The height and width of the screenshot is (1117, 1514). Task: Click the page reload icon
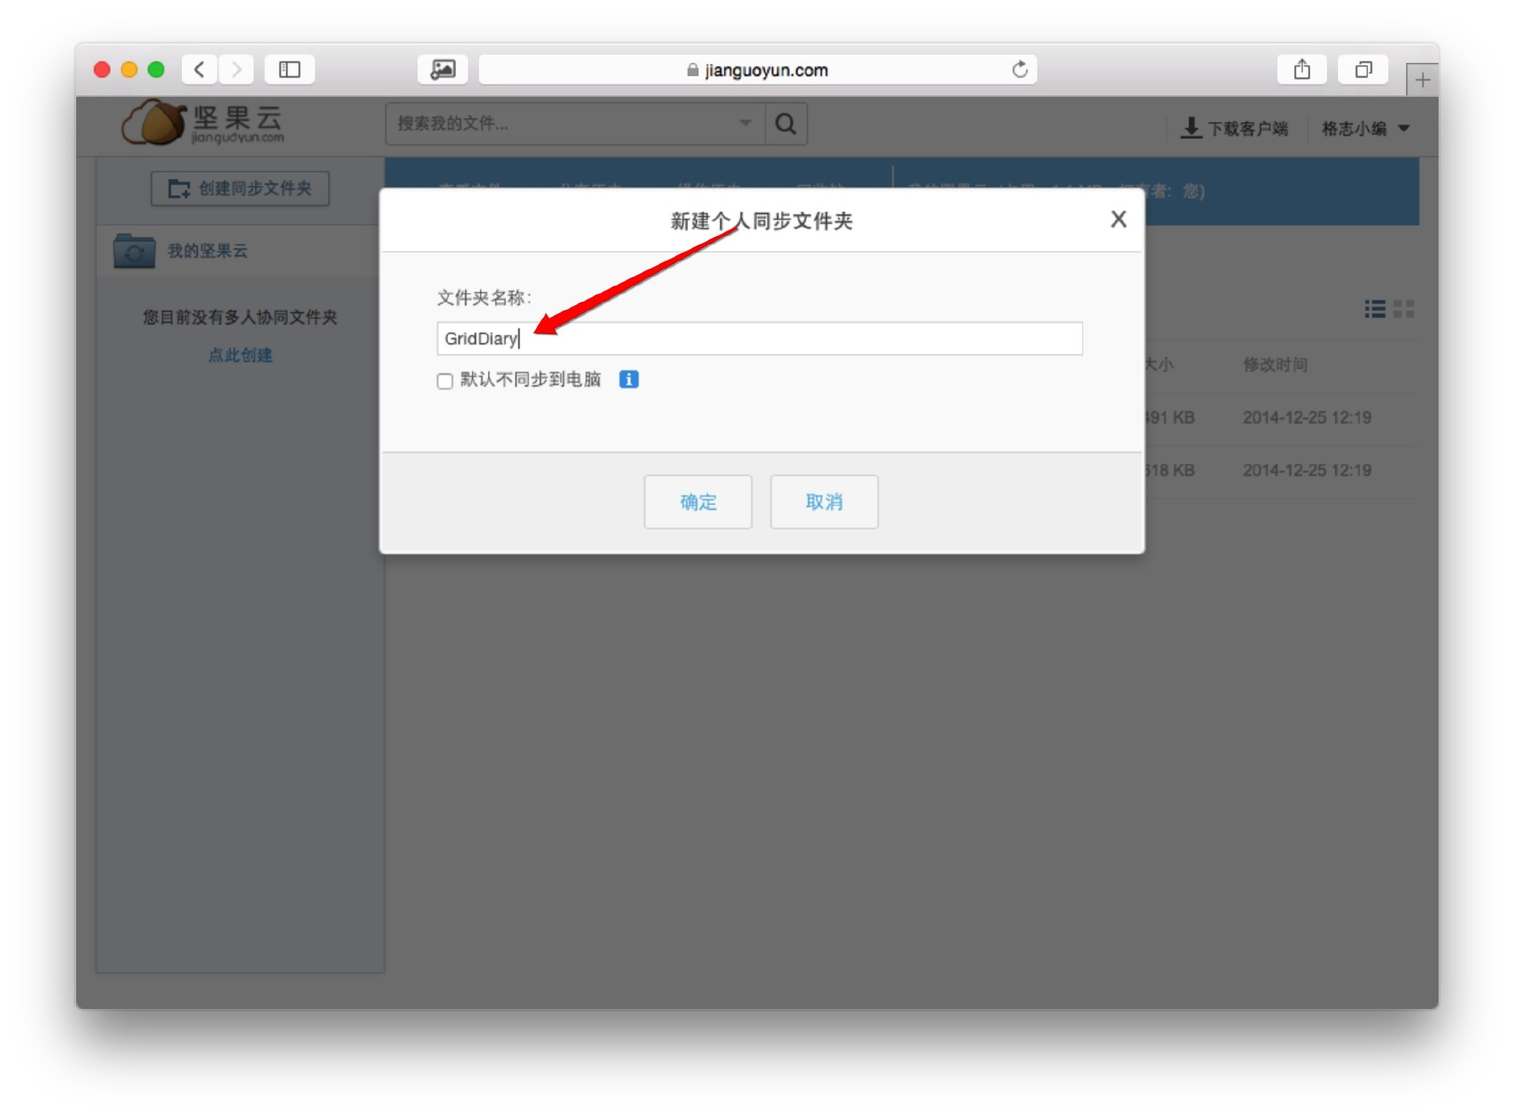coord(1019,69)
